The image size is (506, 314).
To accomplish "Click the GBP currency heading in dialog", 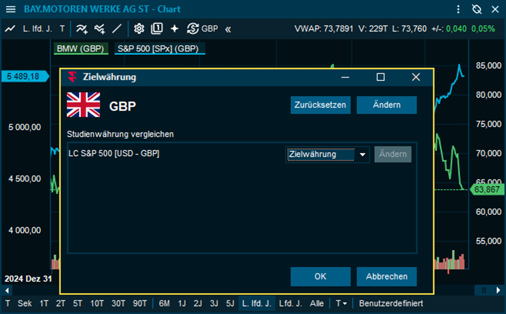I will pos(122,106).
